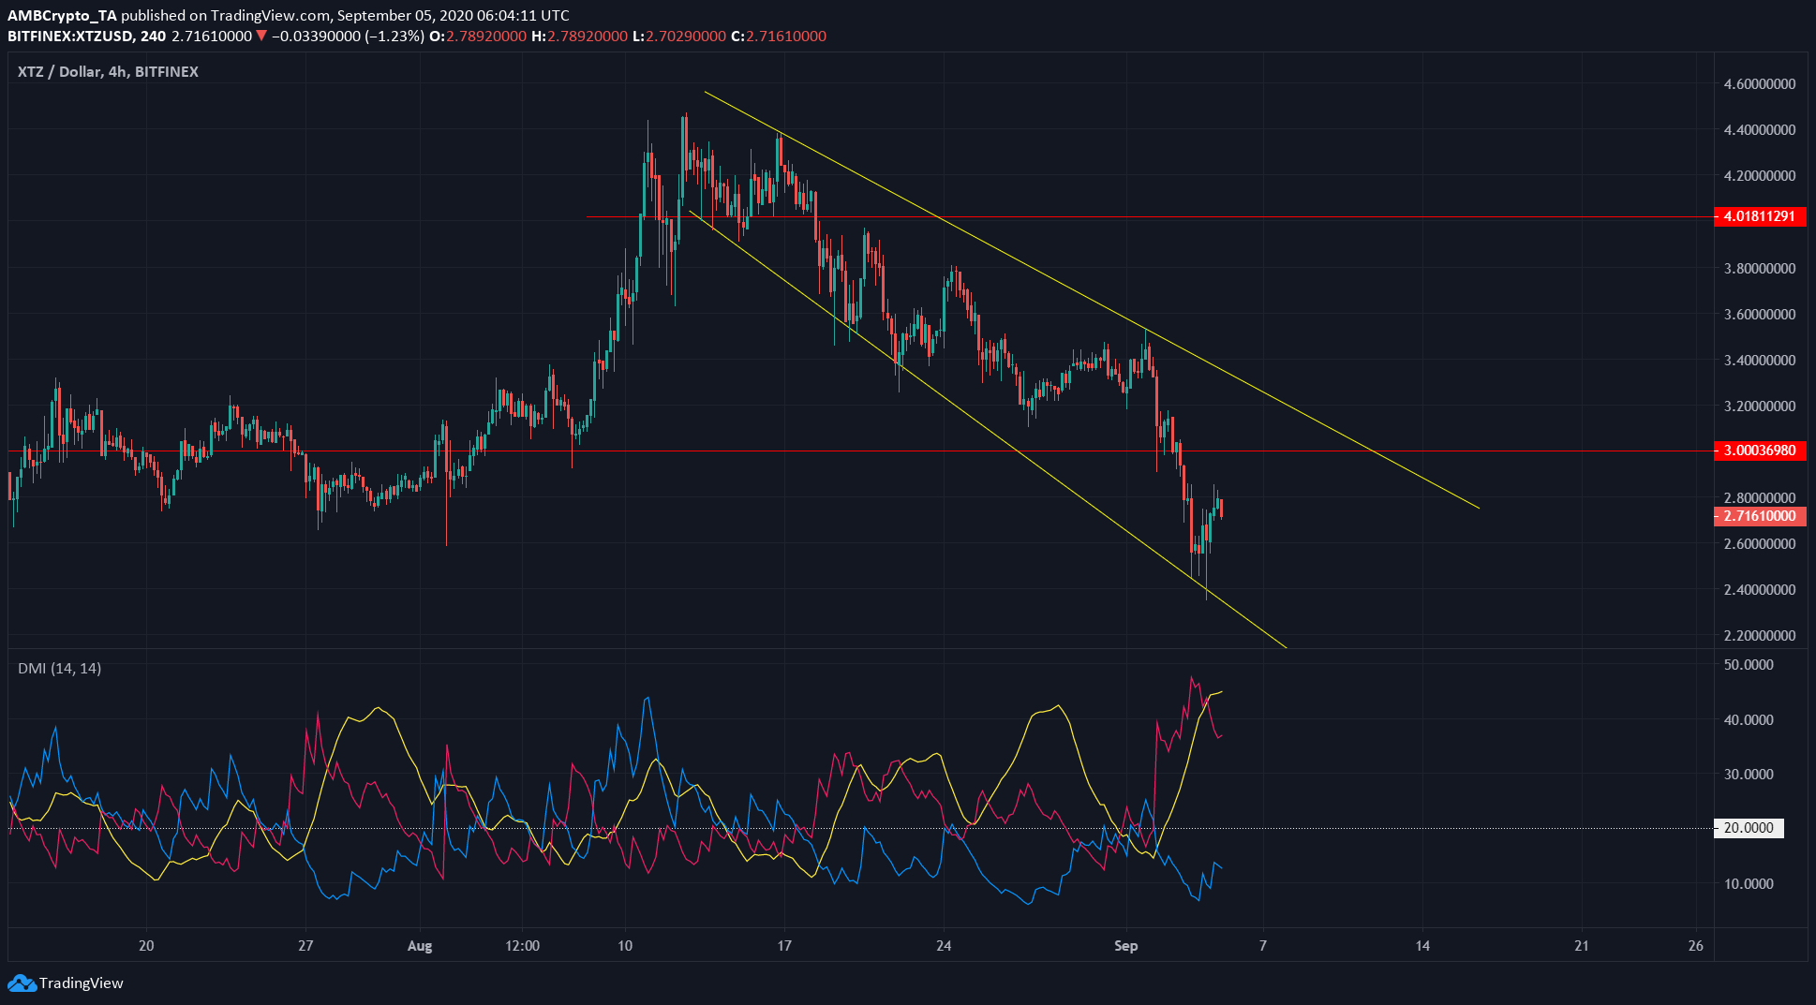The width and height of the screenshot is (1816, 1005).
Task: Click the 27 date label on time axis
Action: [x=305, y=945]
